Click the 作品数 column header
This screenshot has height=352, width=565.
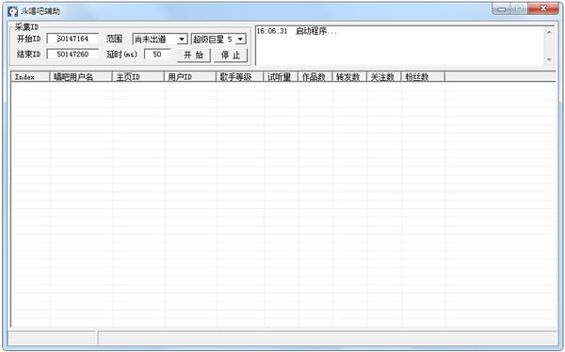pyautogui.click(x=315, y=77)
